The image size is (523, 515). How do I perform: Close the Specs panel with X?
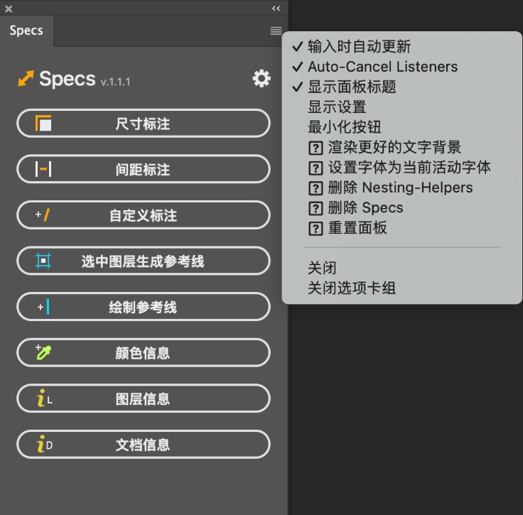coord(9,9)
